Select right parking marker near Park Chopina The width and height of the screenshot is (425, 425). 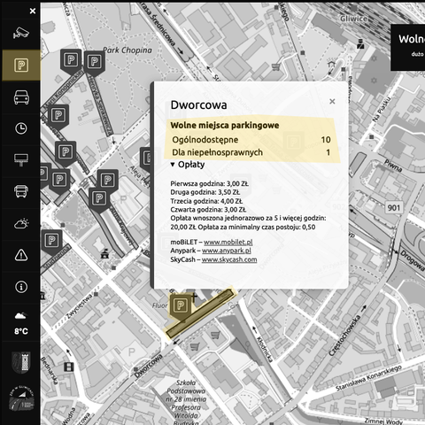coord(94,63)
